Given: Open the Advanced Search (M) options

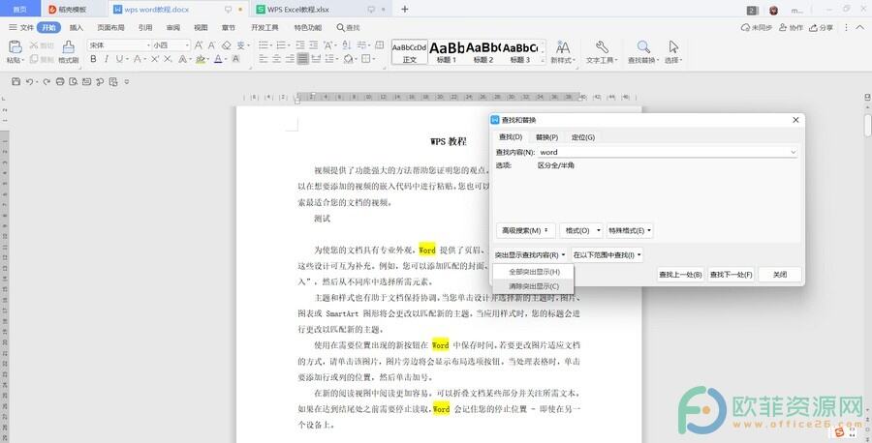Looking at the screenshot, I should (x=525, y=230).
